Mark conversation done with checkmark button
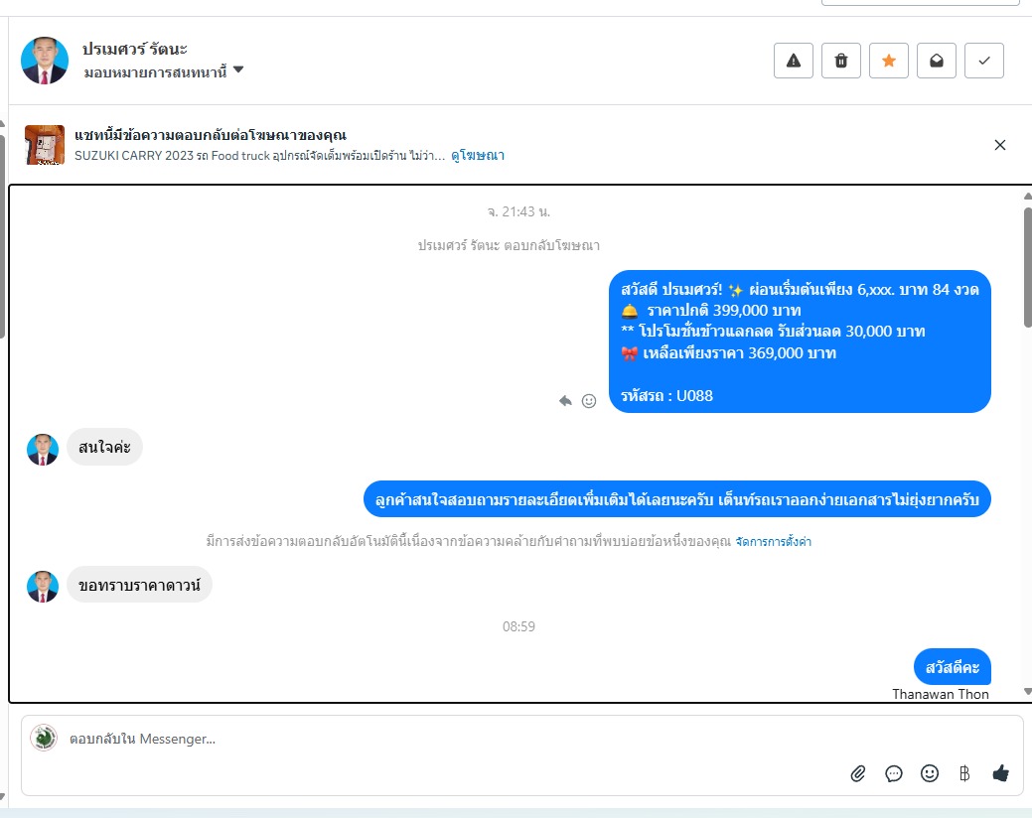This screenshot has height=818, width=1032. tap(984, 61)
